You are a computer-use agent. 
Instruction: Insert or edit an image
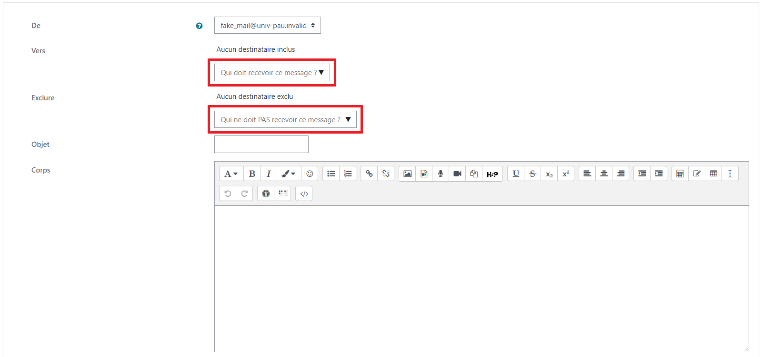[407, 174]
